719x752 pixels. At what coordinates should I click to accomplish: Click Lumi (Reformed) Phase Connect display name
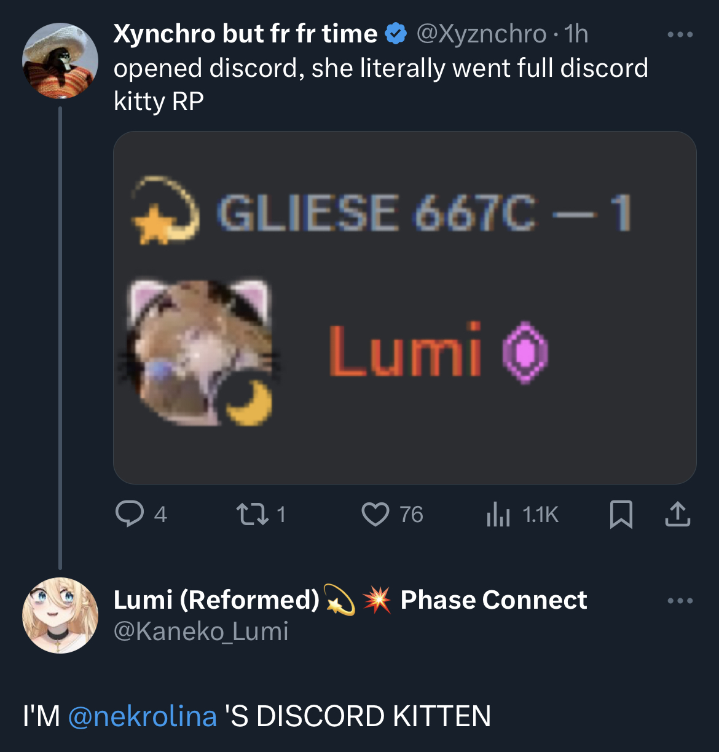[x=350, y=600]
